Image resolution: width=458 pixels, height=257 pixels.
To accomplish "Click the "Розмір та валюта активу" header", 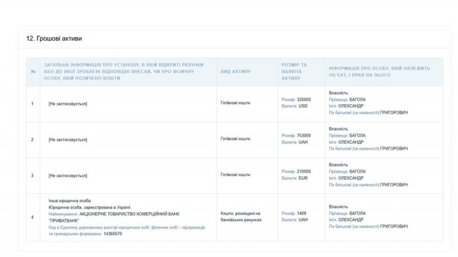I will point(294,72).
